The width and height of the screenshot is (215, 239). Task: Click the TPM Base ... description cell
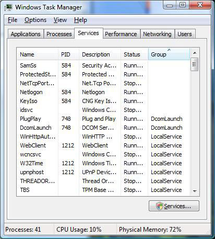point(98,190)
